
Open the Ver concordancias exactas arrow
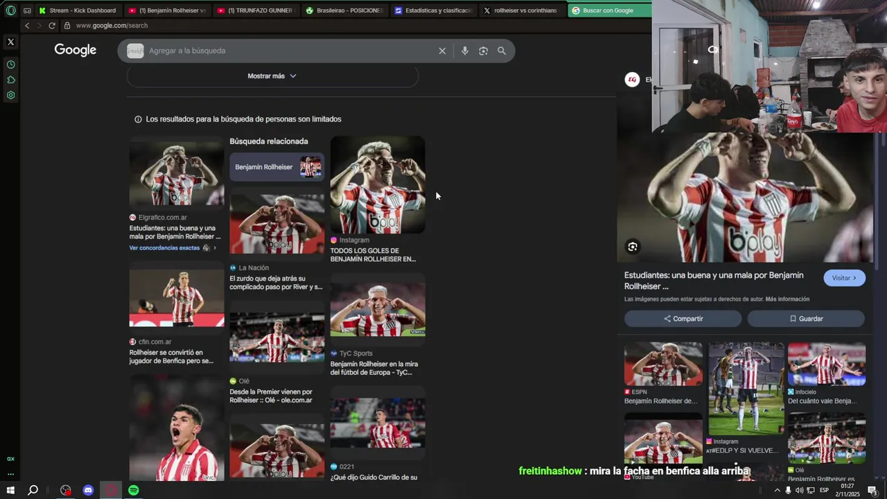point(215,248)
